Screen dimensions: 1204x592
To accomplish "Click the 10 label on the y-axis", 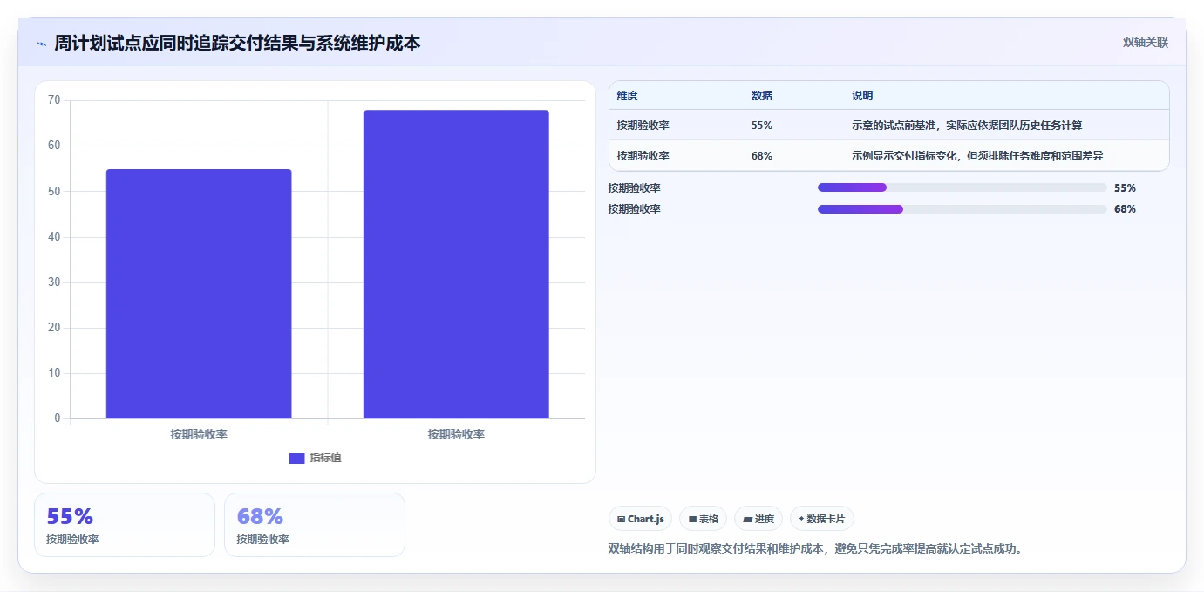I will pos(54,373).
